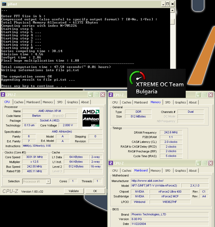
Task: Open Memory tab in Mainboard CPU-Z window
Action: (156, 171)
